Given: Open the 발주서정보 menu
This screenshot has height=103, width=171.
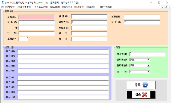Looking at the screenshot, I should tap(106, 7).
